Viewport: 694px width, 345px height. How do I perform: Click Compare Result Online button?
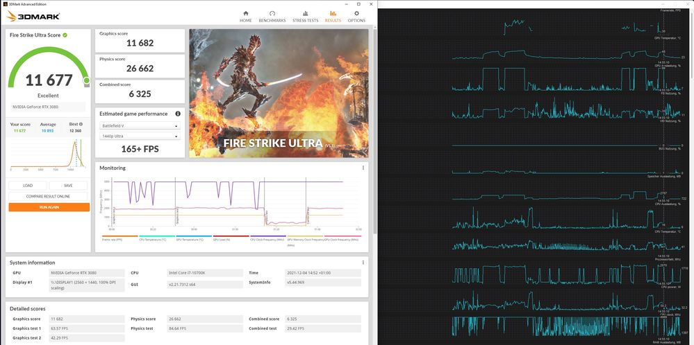click(49, 196)
